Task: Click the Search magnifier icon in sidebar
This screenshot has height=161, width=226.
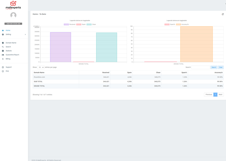Action: 3,47
